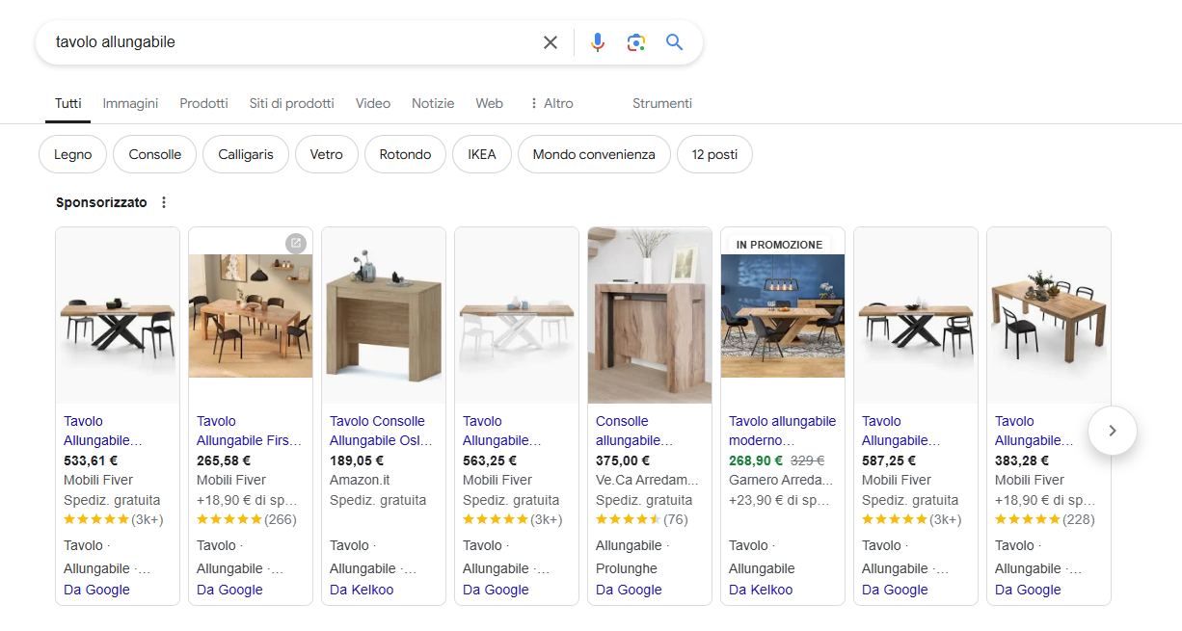Filter by Consolle chip
1182x631 pixels.
pyautogui.click(x=155, y=154)
